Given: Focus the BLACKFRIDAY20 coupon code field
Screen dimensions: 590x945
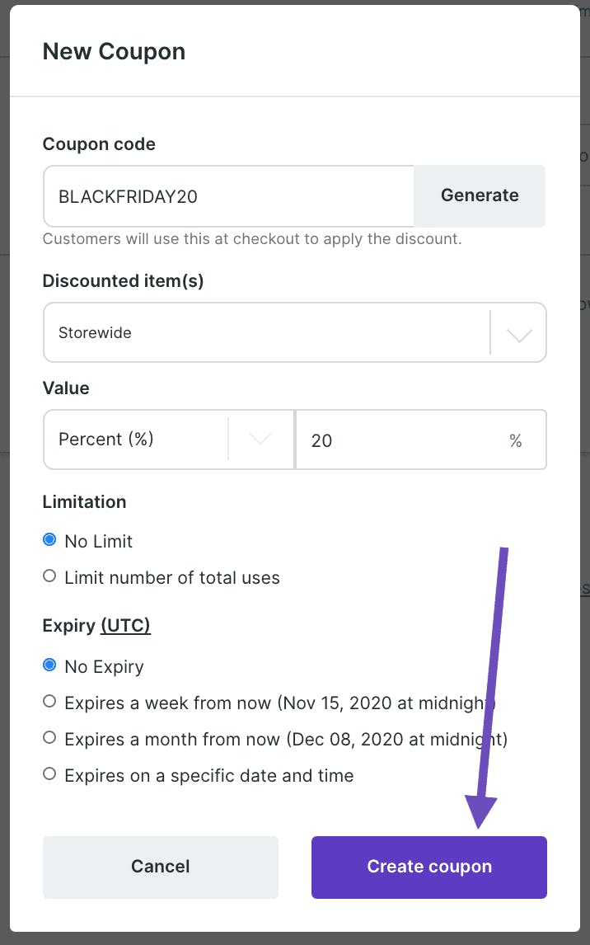Looking at the screenshot, I should coord(229,196).
